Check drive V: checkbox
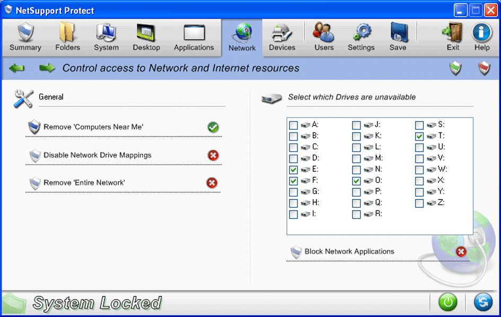Viewport: 501px width, 317px height. tap(419, 159)
